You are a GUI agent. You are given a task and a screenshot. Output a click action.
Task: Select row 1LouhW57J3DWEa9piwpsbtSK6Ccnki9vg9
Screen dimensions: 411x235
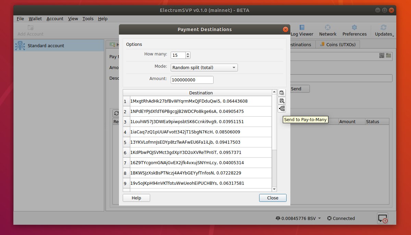coord(201,122)
